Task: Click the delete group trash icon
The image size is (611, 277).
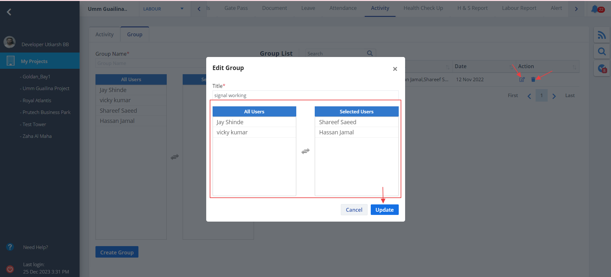Action: click(x=533, y=80)
